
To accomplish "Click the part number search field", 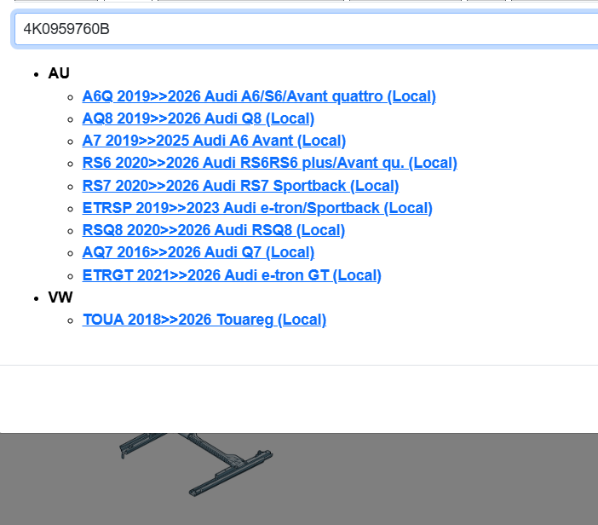I will [307, 30].
